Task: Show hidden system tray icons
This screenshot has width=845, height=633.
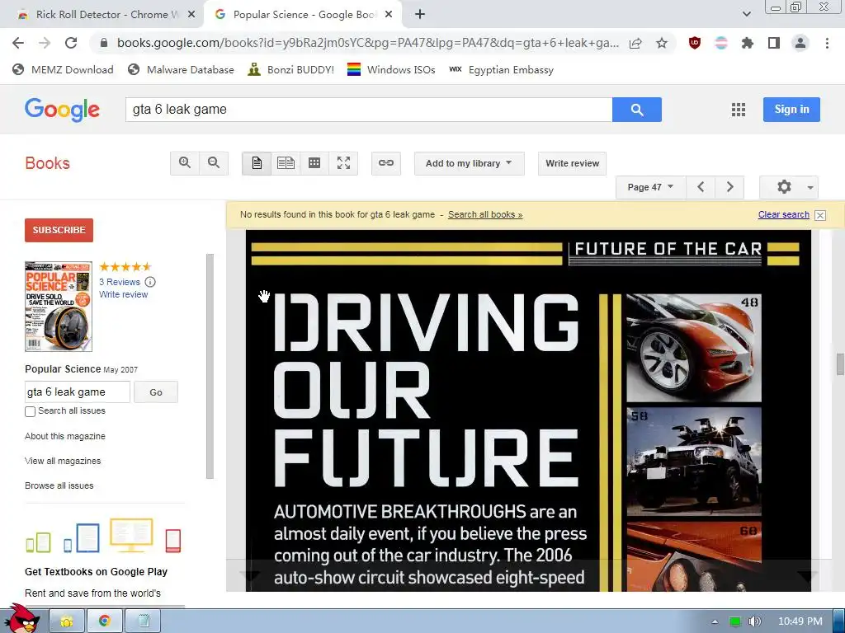Action: 715,621
